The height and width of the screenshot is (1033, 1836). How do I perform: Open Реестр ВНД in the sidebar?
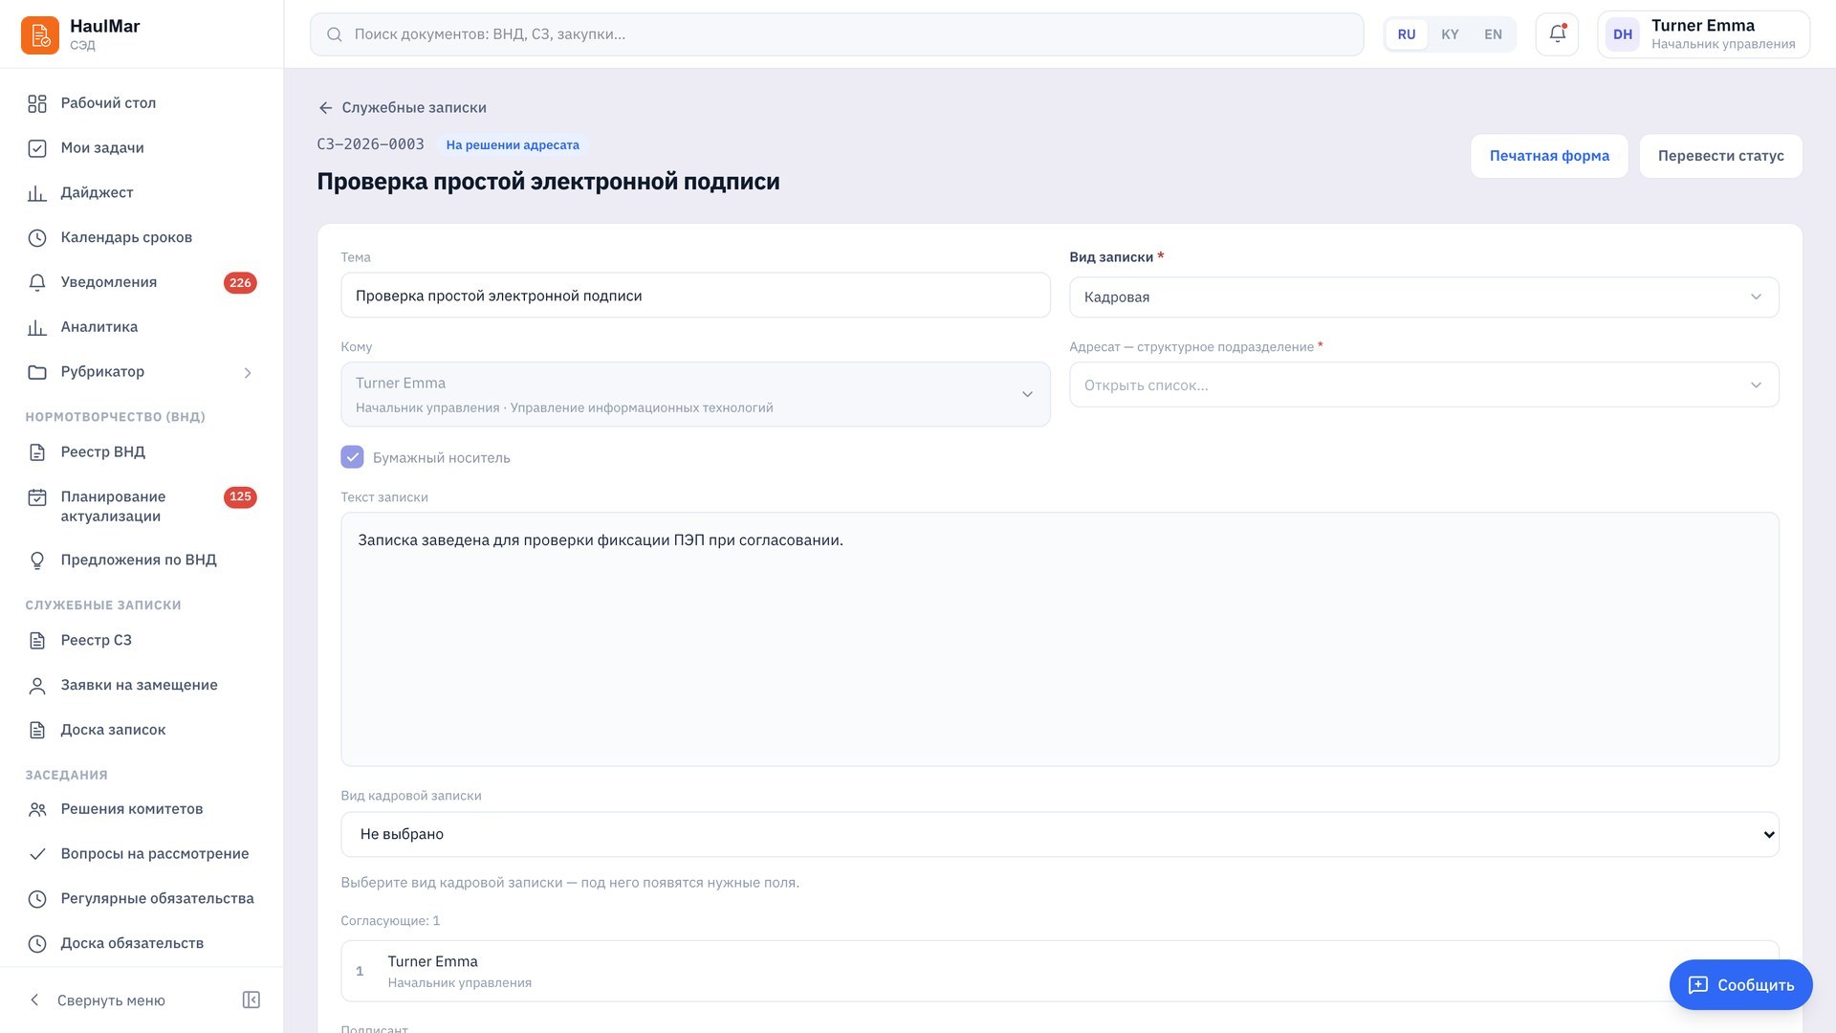click(x=142, y=452)
